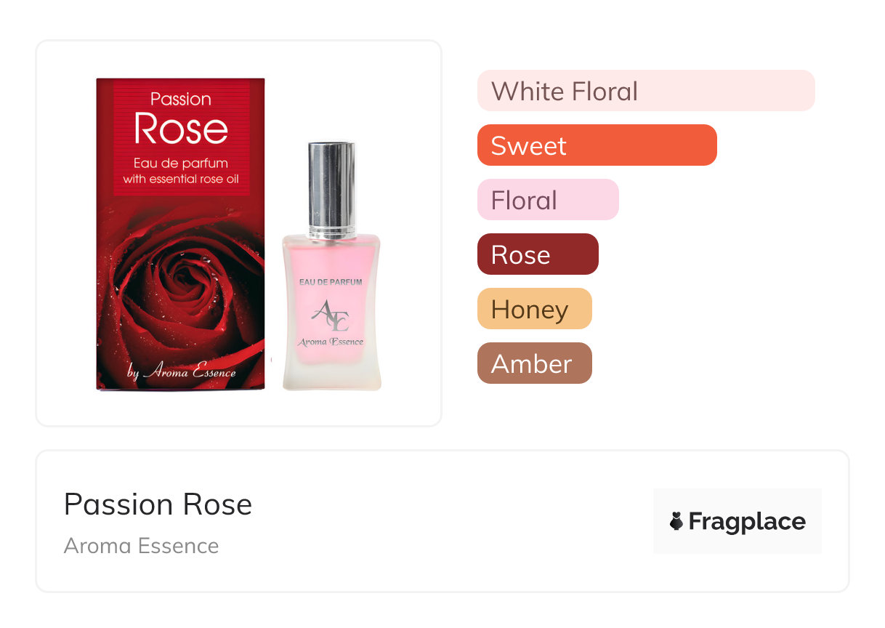885x628 pixels.
Task: Click the Fragplace brand text
Action: click(747, 521)
